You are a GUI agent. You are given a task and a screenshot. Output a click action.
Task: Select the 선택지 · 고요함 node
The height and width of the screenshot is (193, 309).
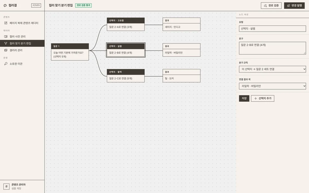click(126, 24)
